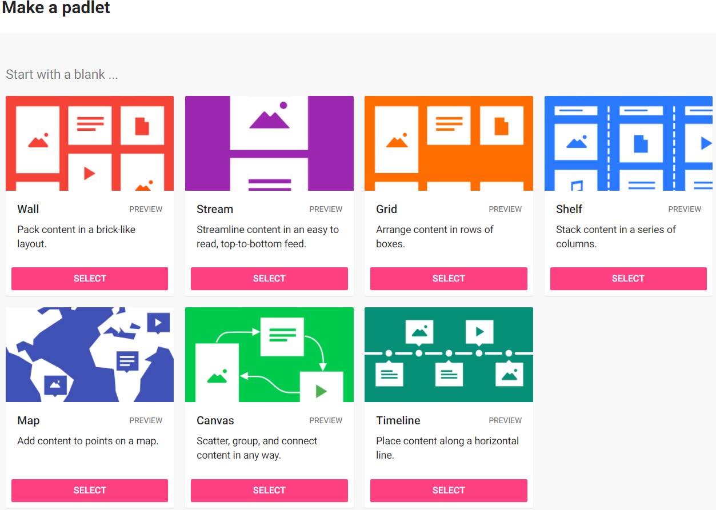Click the Wall layout thumbnail image

(89, 143)
